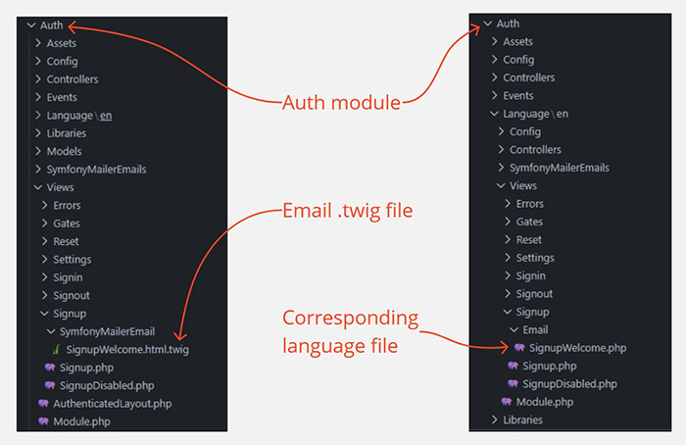The width and height of the screenshot is (686, 445).
Task: Expand Errors folder in right tree
Action: [508, 204]
